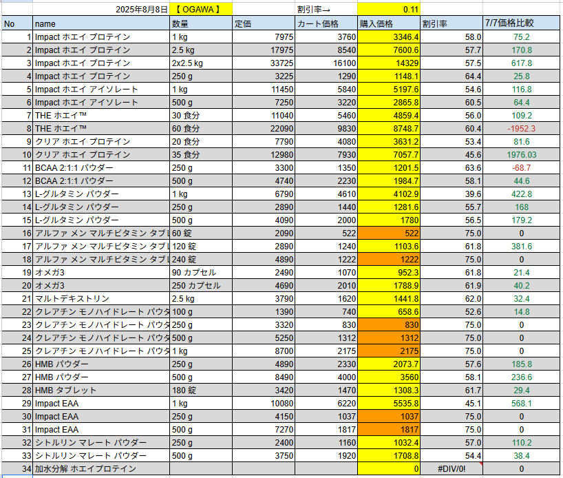The image size is (563, 478).
Task: Select orange purchase price 830 in row 23
Action: coord(388,325)
